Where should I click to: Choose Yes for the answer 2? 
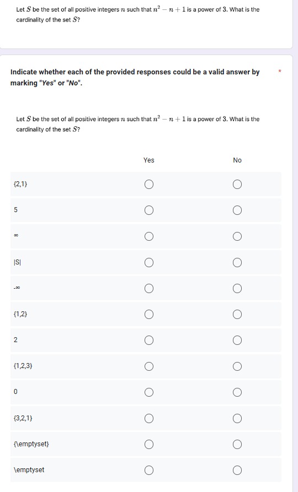click(x=149, y=340)
